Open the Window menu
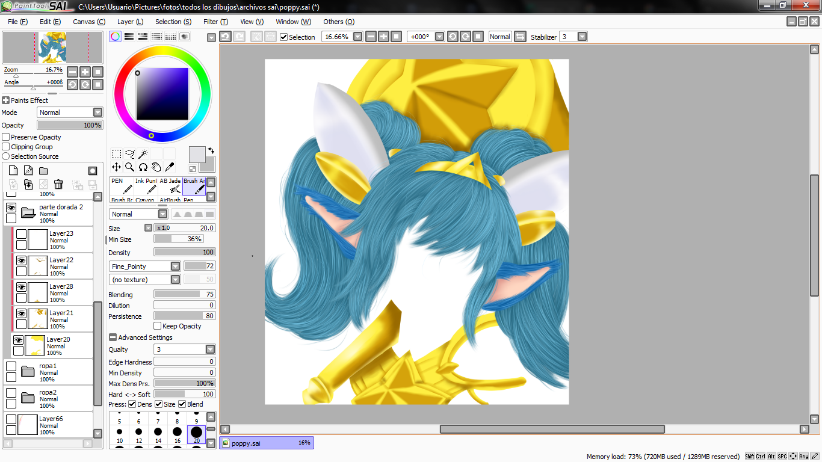The width and height of the screenshot is (822, 462). [x=293, y=22]
